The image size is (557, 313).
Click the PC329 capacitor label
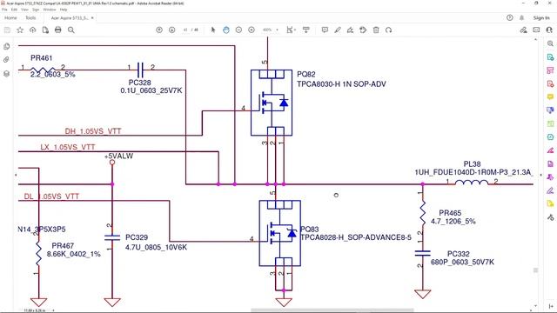(x=137, y=237)
